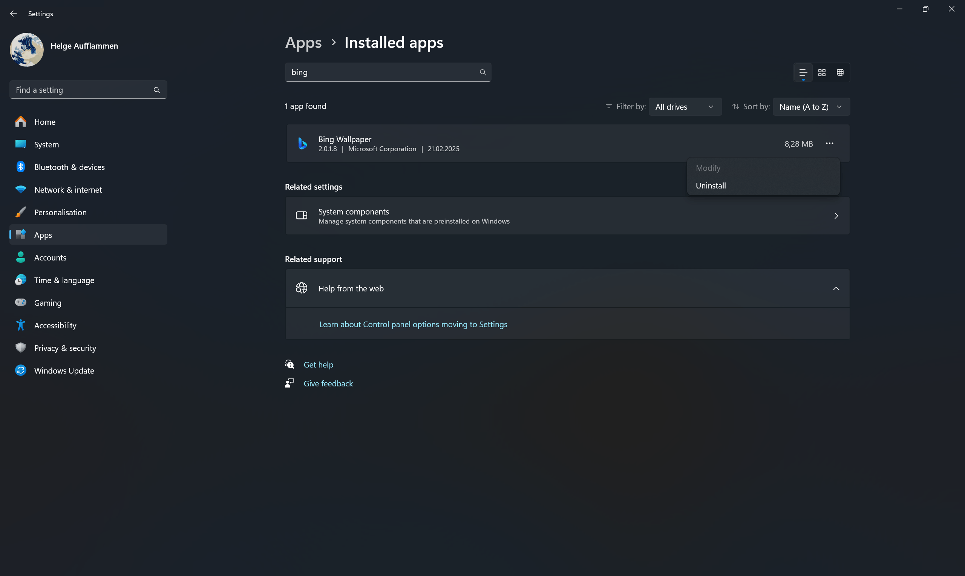Choose Uninstall from the context menu

[711, 185]
